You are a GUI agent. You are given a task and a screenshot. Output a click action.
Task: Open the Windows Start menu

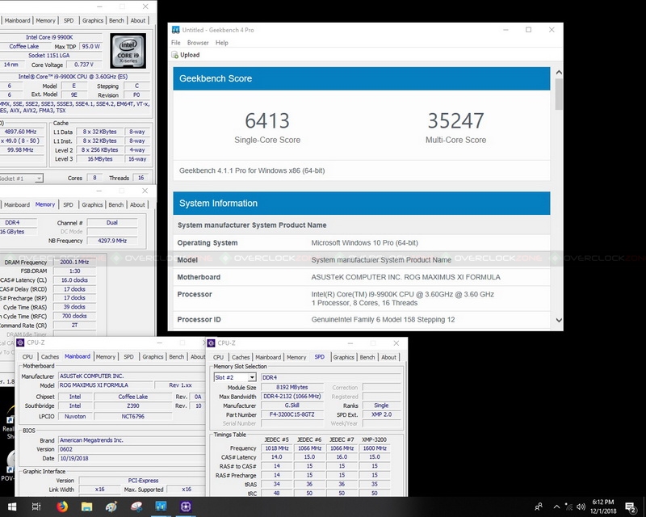pos(12,506)
